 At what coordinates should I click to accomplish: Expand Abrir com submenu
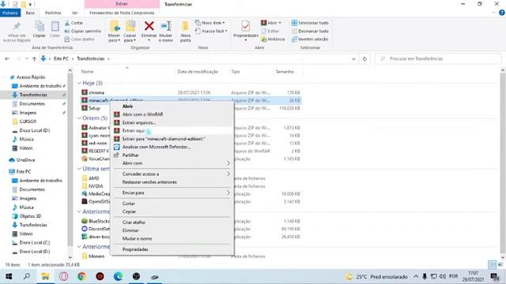[172, 163]
